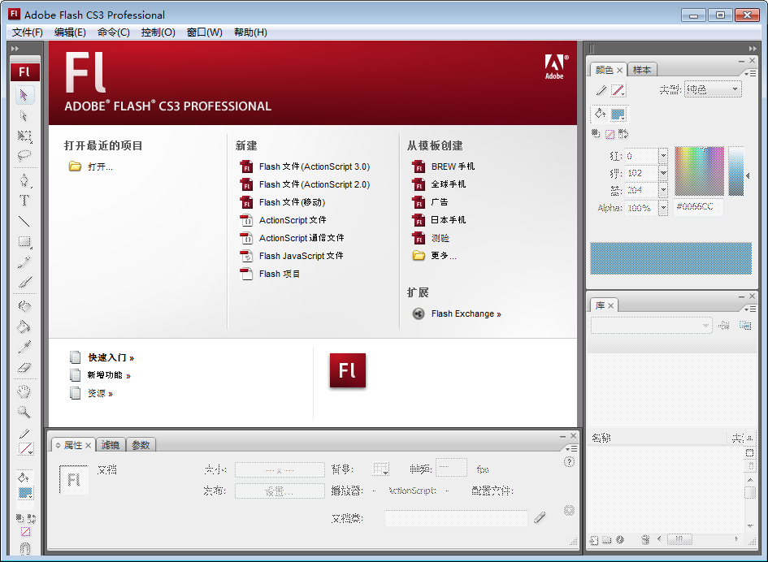
Task: Click the 打开... link
Action: pos(101,167)
